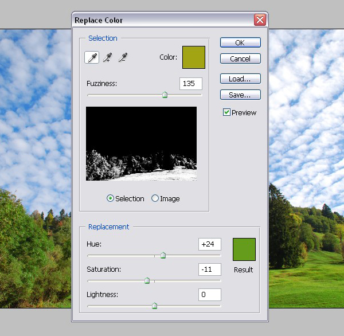Image resolution: width=344 pixels, height=336 pixels.
Task: Close the Replace Color dialog
Action: click(260, 19)
